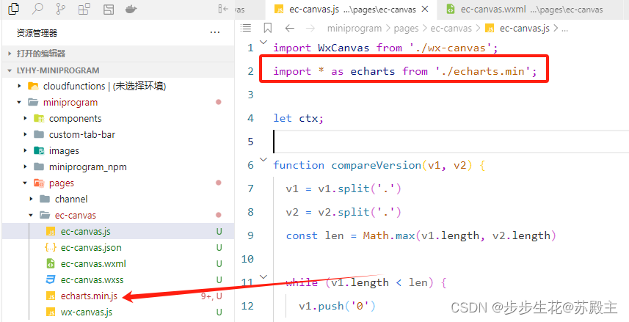
Task: Click 资源管理器 panel title
Action: click(x=37, y=33)
